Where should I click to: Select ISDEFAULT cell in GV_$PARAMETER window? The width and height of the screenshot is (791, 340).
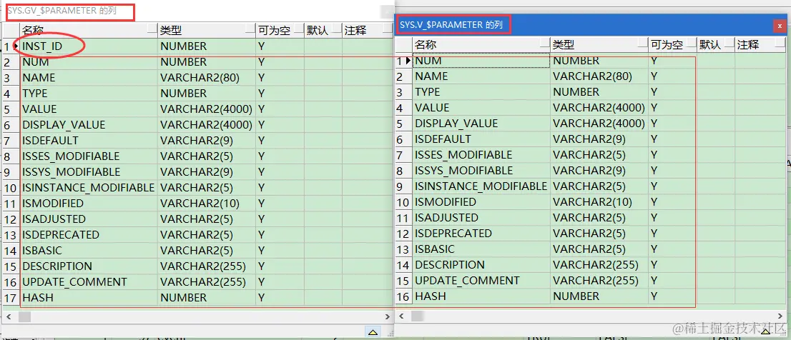[x=89, y=140]
